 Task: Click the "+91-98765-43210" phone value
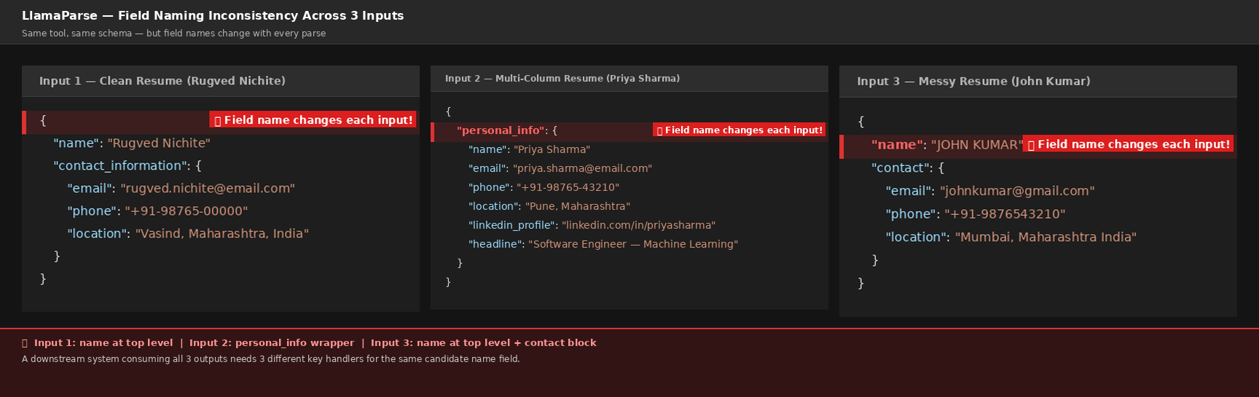(568, 187)
